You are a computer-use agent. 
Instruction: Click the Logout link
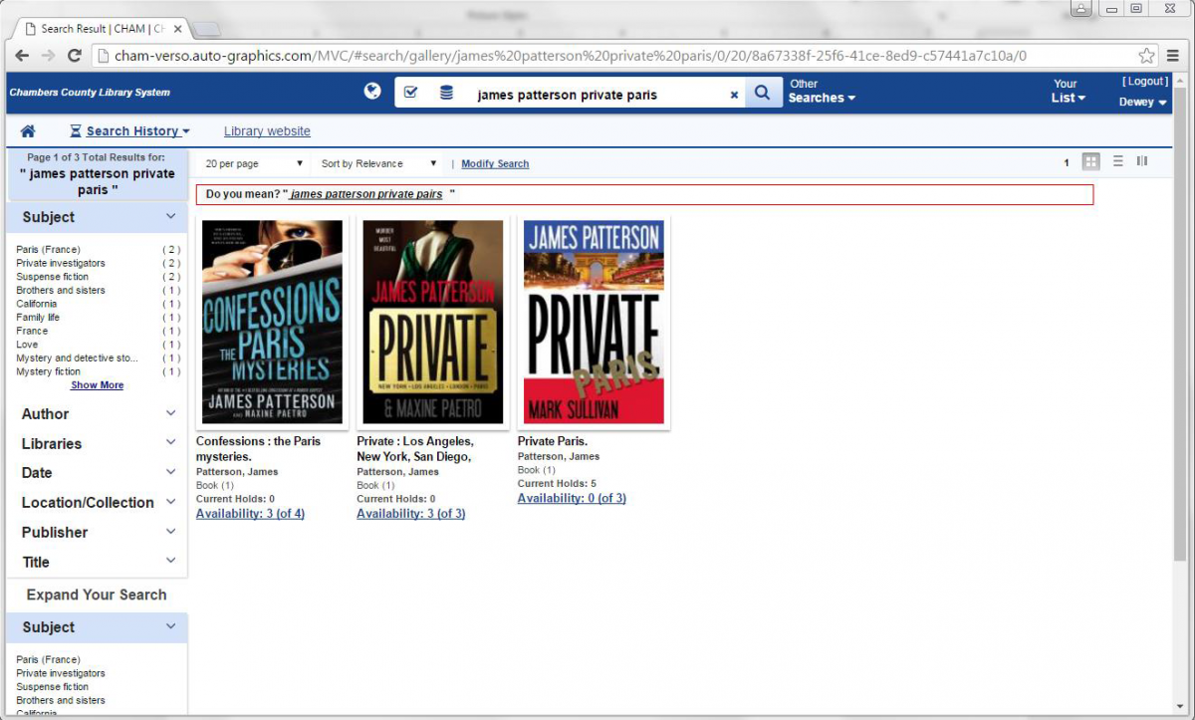point(1145,82)
